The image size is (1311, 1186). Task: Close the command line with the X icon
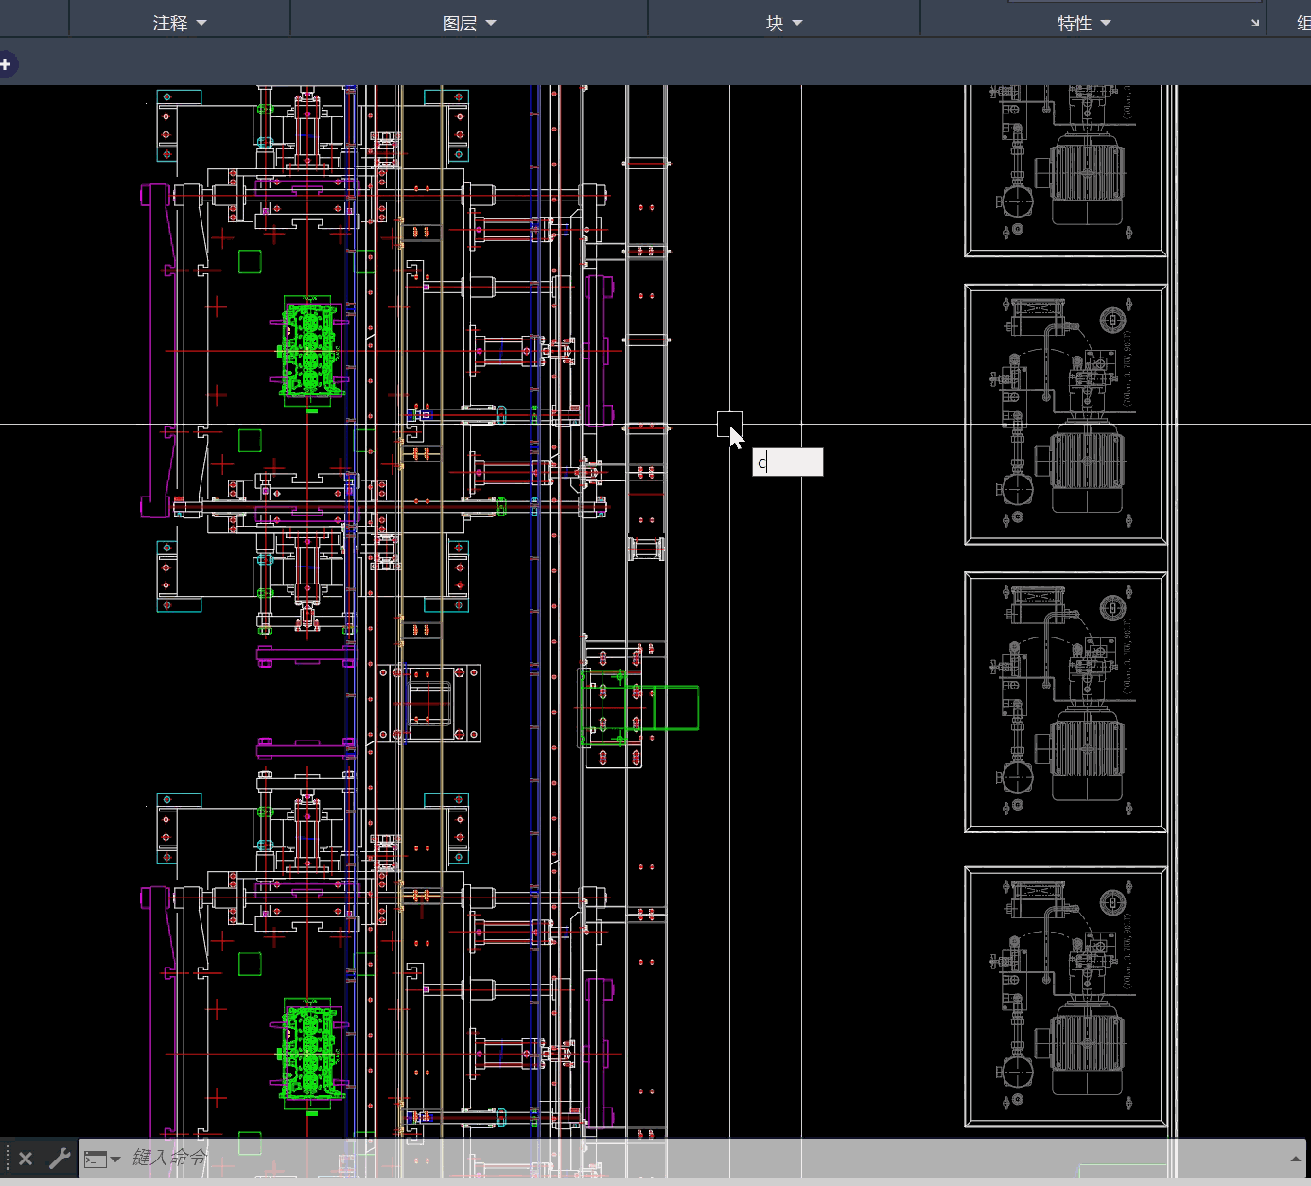click(x=26, y=1159)
